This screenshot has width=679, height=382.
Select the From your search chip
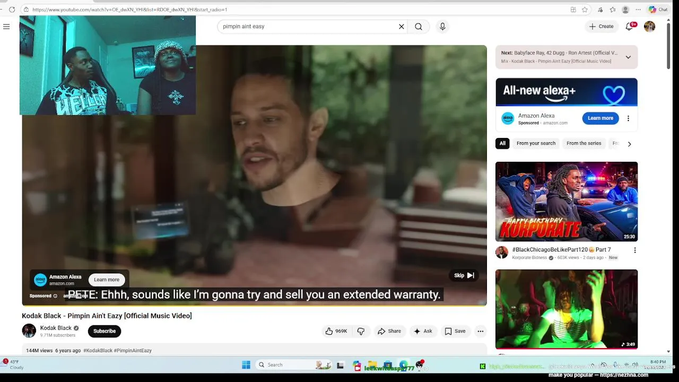click(x=536, y=143)
